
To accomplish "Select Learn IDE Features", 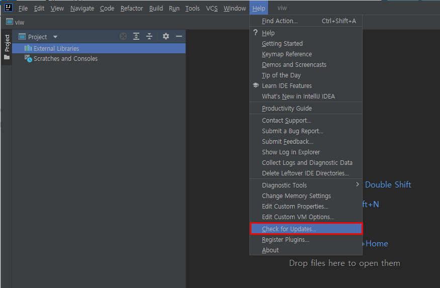I will (x=306, y=85).
